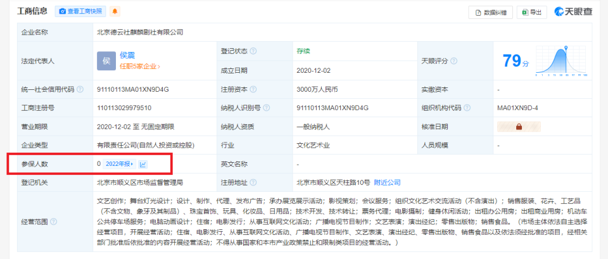608x259 pixels.
Task: Click the 数据纠错 button
Action: 490,13
